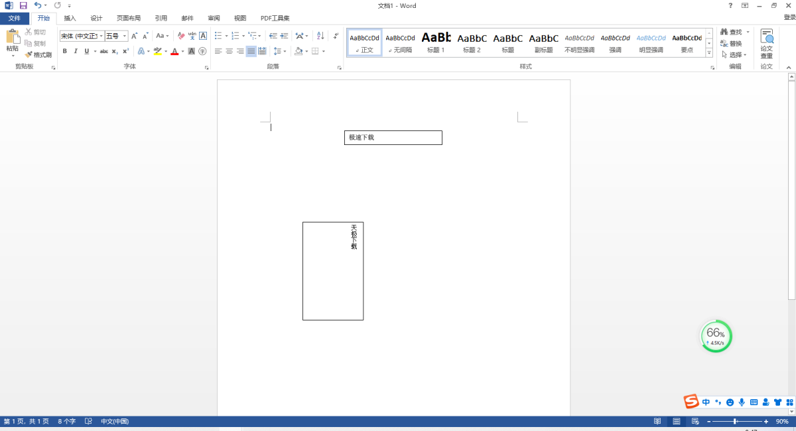This screenshot has width=796, height=431.
Task: Click the zoom slider in status bar
Action: pyautogui.click(x=735, y=421)
